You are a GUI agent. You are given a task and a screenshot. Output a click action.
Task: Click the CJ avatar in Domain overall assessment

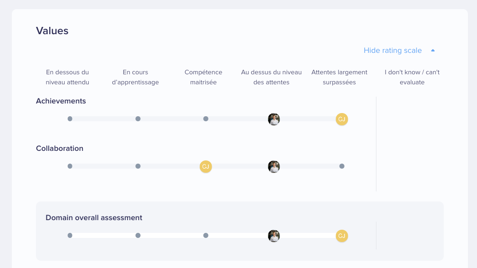coord(342,236)
